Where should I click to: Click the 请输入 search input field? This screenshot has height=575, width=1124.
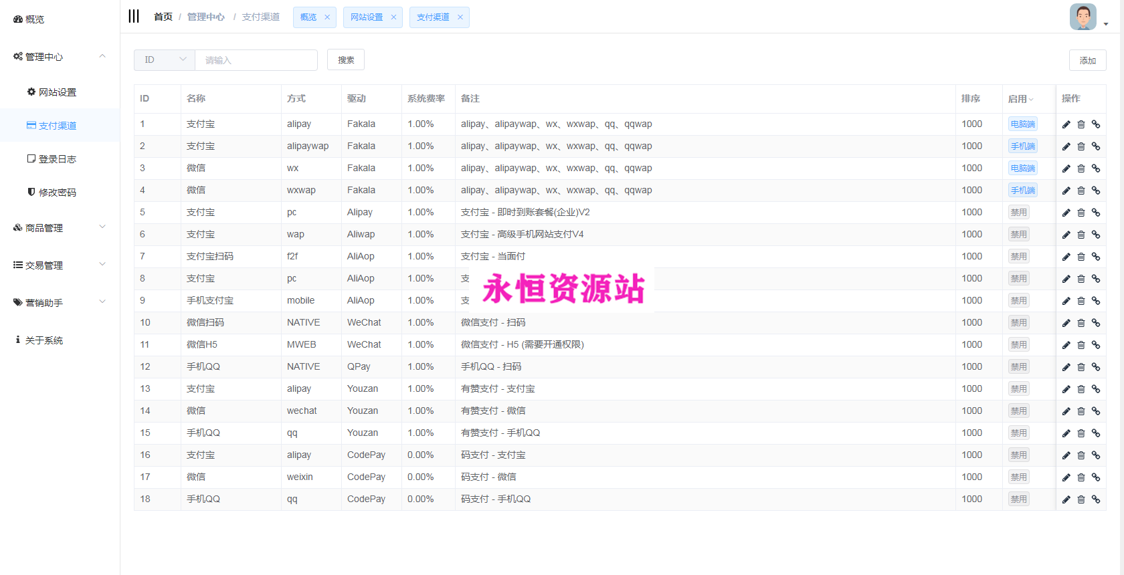pos(256,60)
